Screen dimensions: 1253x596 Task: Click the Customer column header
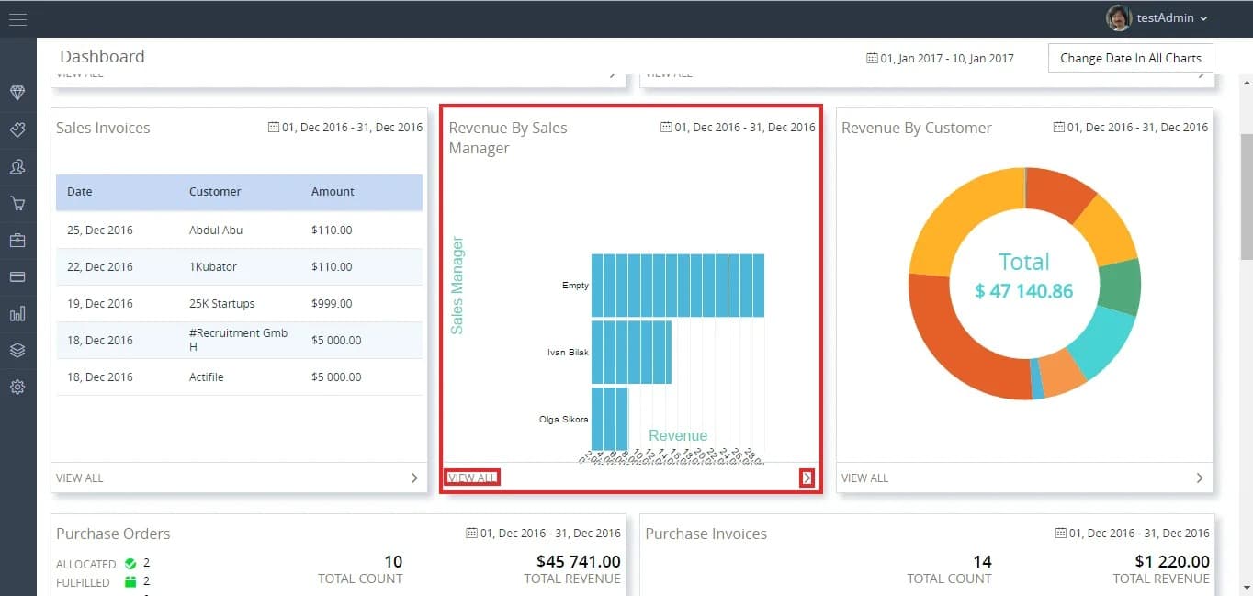[215, 192]
